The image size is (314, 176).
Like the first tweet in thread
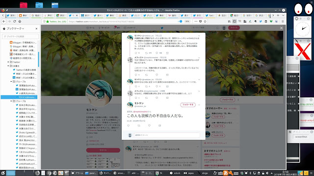click(157, 53)
